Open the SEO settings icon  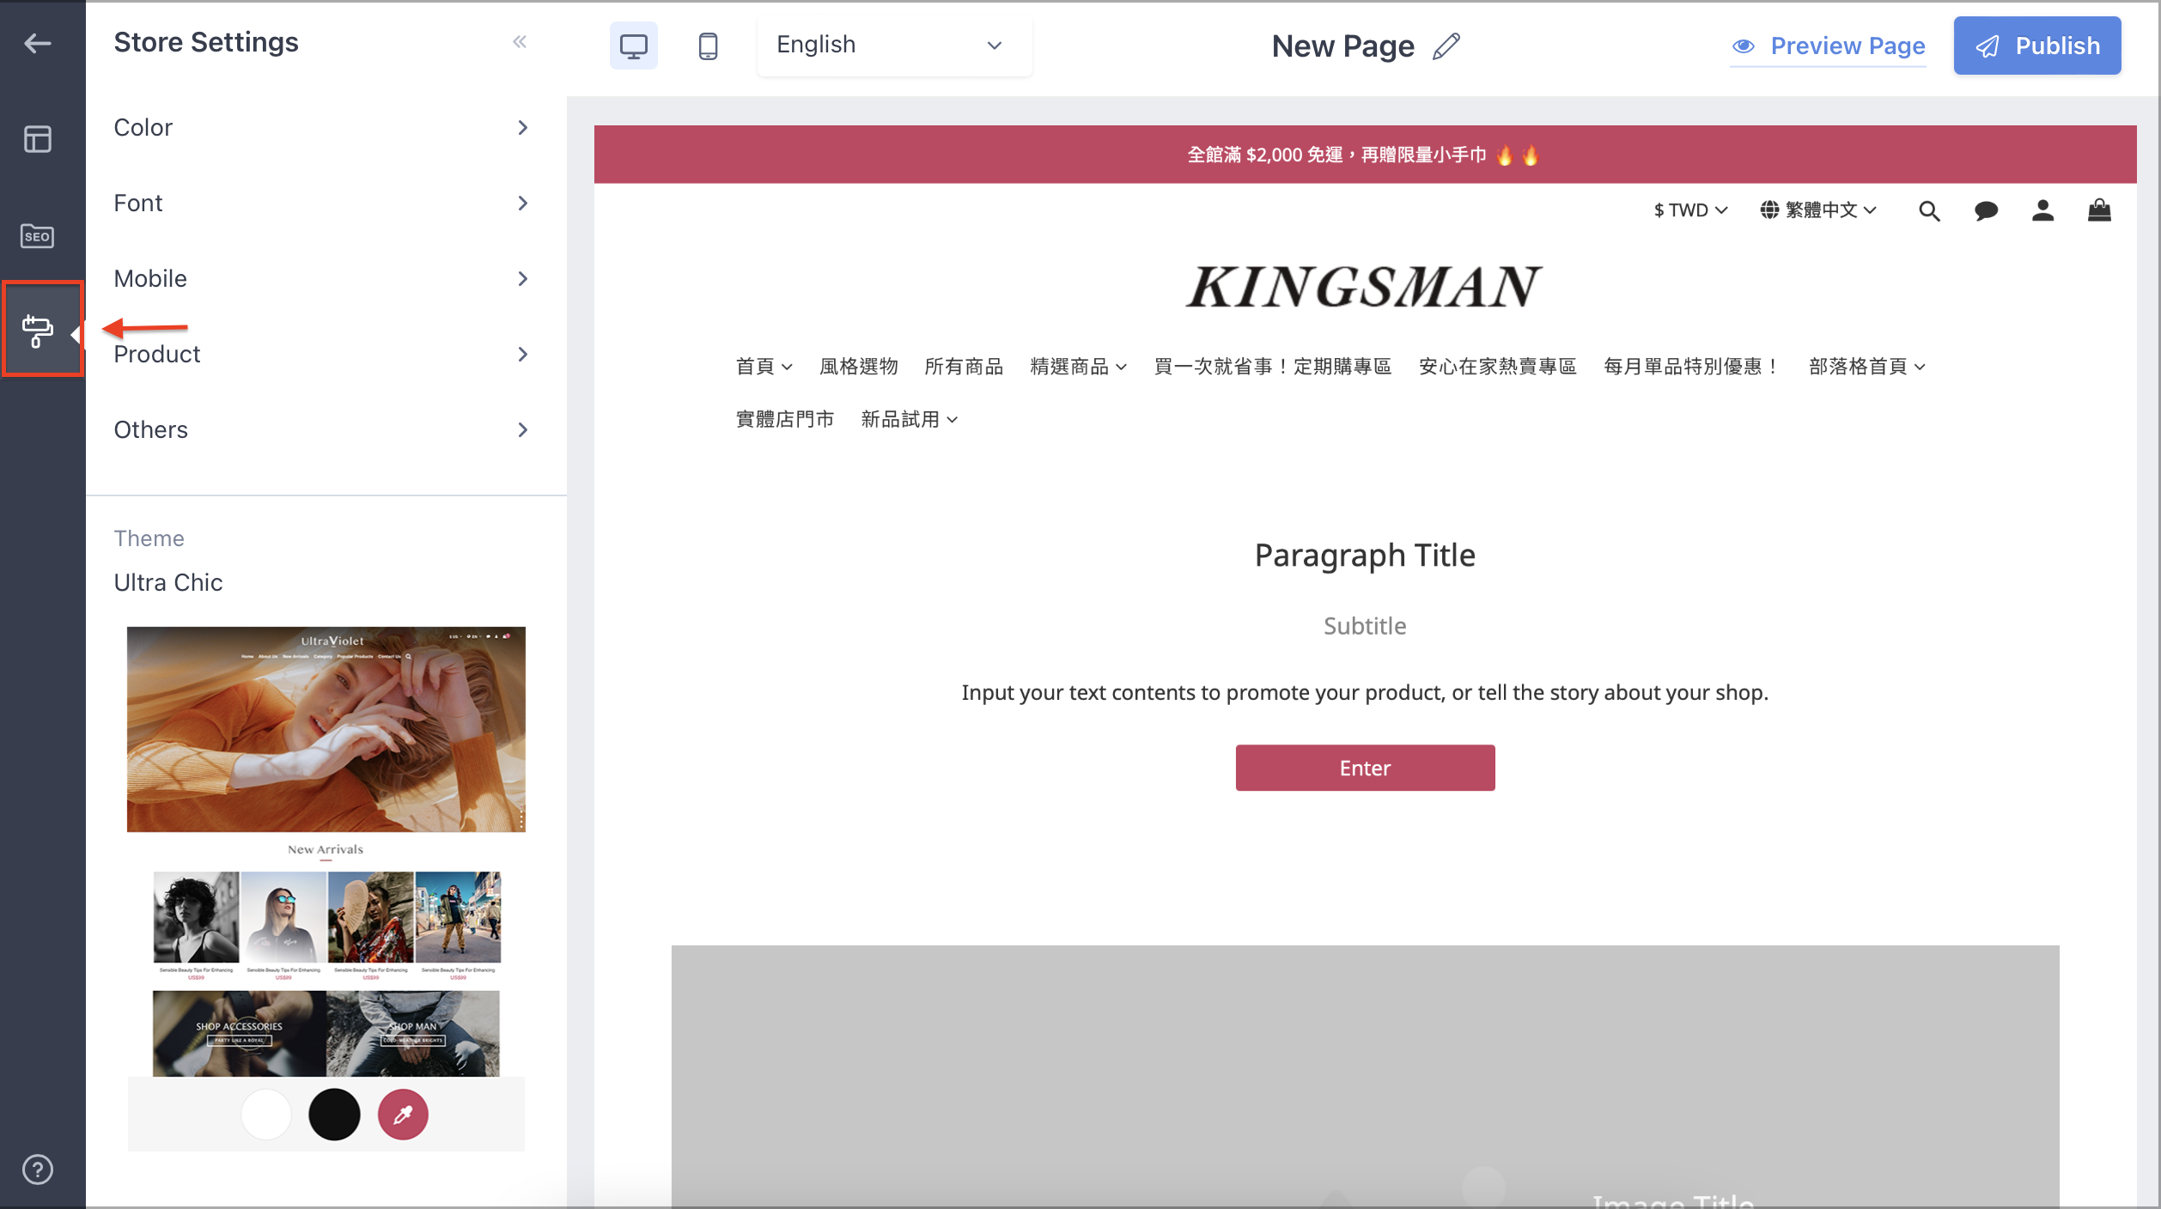coord(37,235)
